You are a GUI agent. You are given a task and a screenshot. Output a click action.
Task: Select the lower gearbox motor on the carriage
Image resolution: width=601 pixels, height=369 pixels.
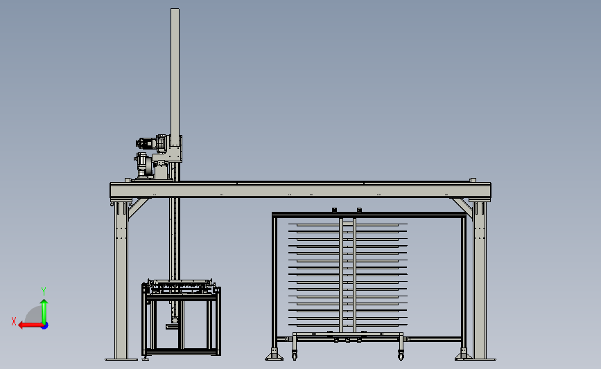[143, 165]
